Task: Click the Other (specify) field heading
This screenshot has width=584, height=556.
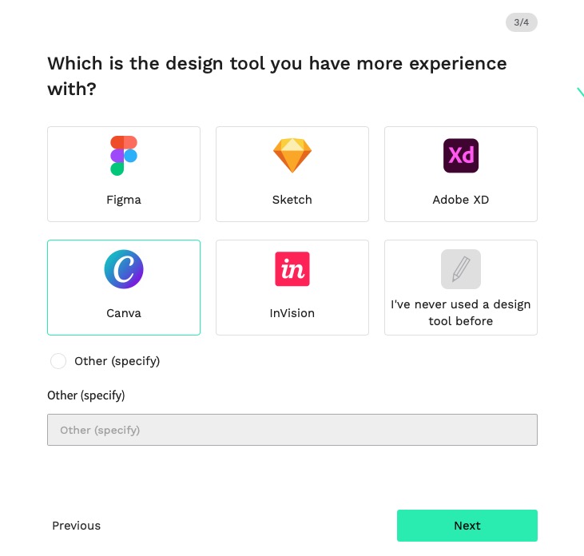Action: [x=86, y=395]
